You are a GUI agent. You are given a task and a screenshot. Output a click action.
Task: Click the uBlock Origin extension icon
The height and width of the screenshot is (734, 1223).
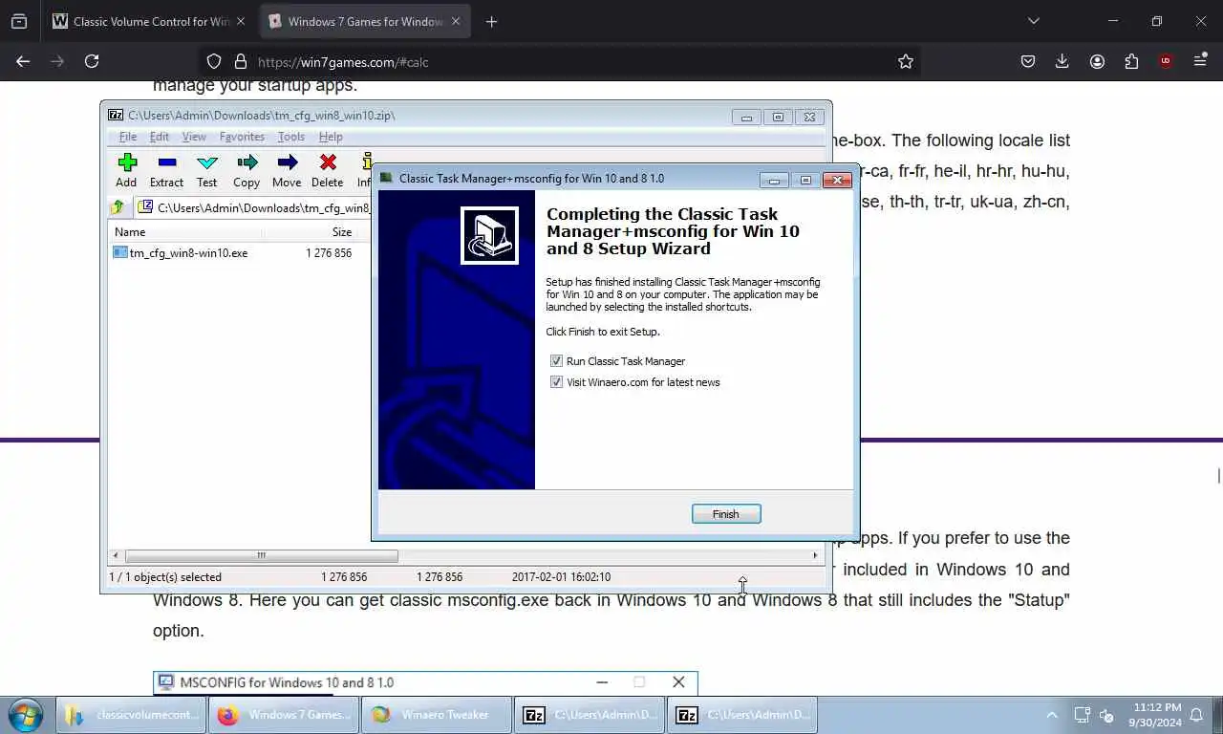[x=1166, y=61]
